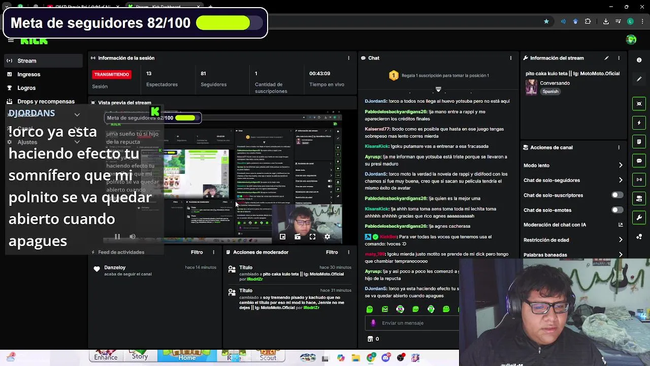Toggle the broadcast signal panel icon

tap(639, 179)
